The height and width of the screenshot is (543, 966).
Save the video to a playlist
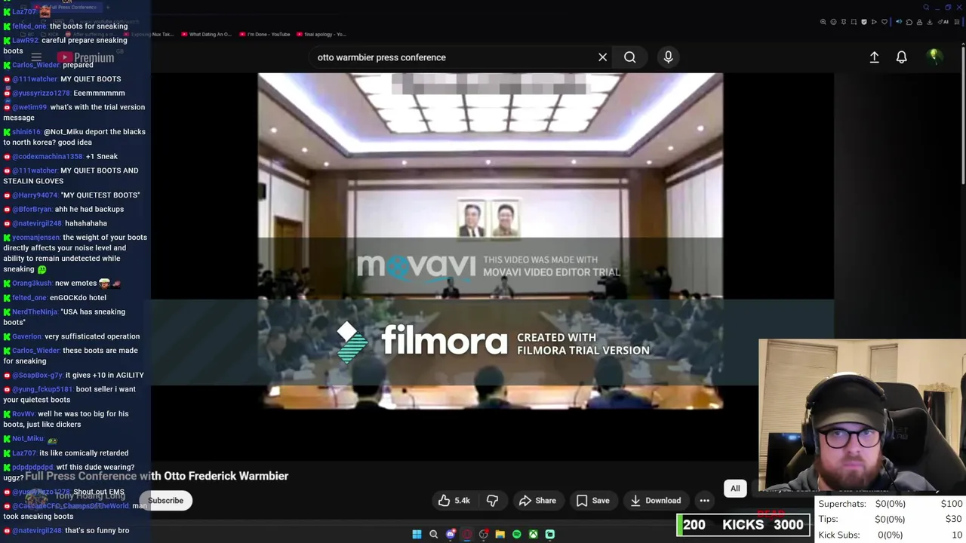point(592,501)
